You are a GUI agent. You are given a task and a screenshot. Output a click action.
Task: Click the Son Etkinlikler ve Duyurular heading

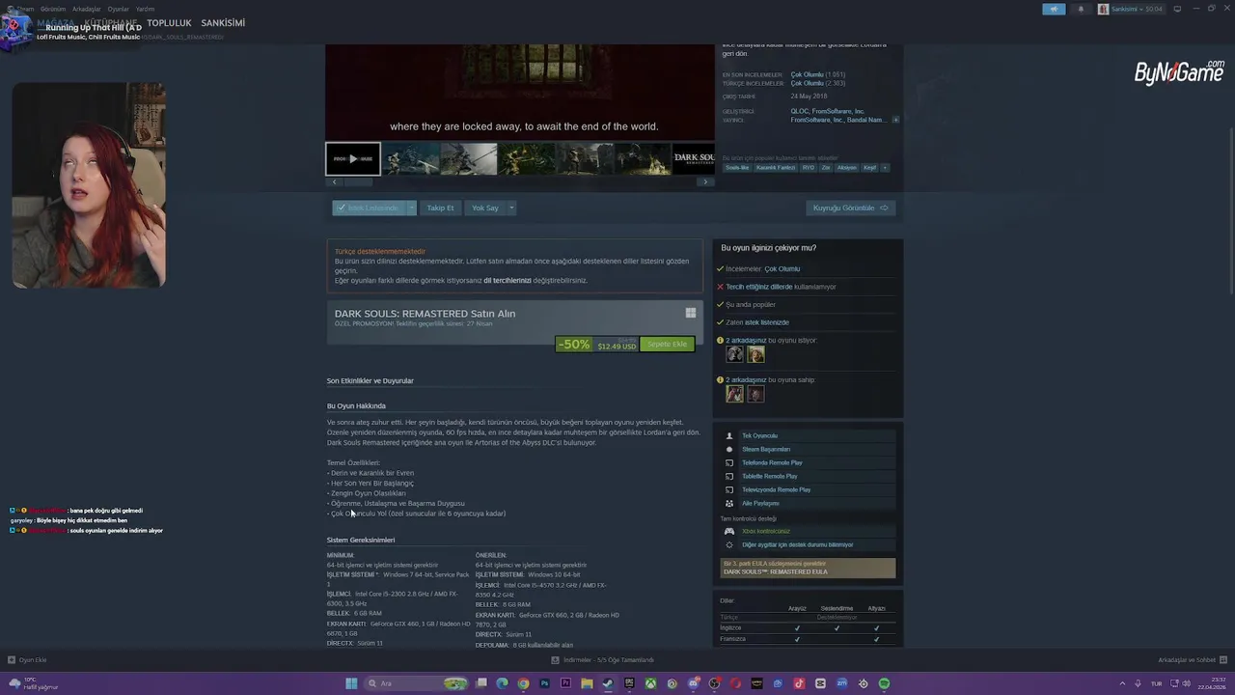[x=370, y=380]
